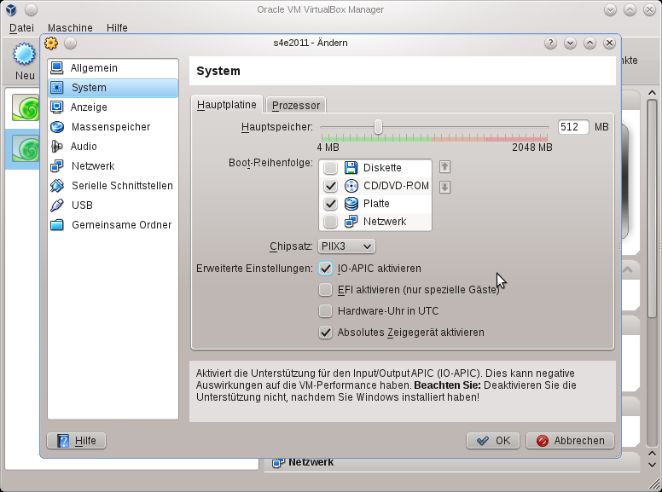Confirm settings with OK button

pos(493,441)
